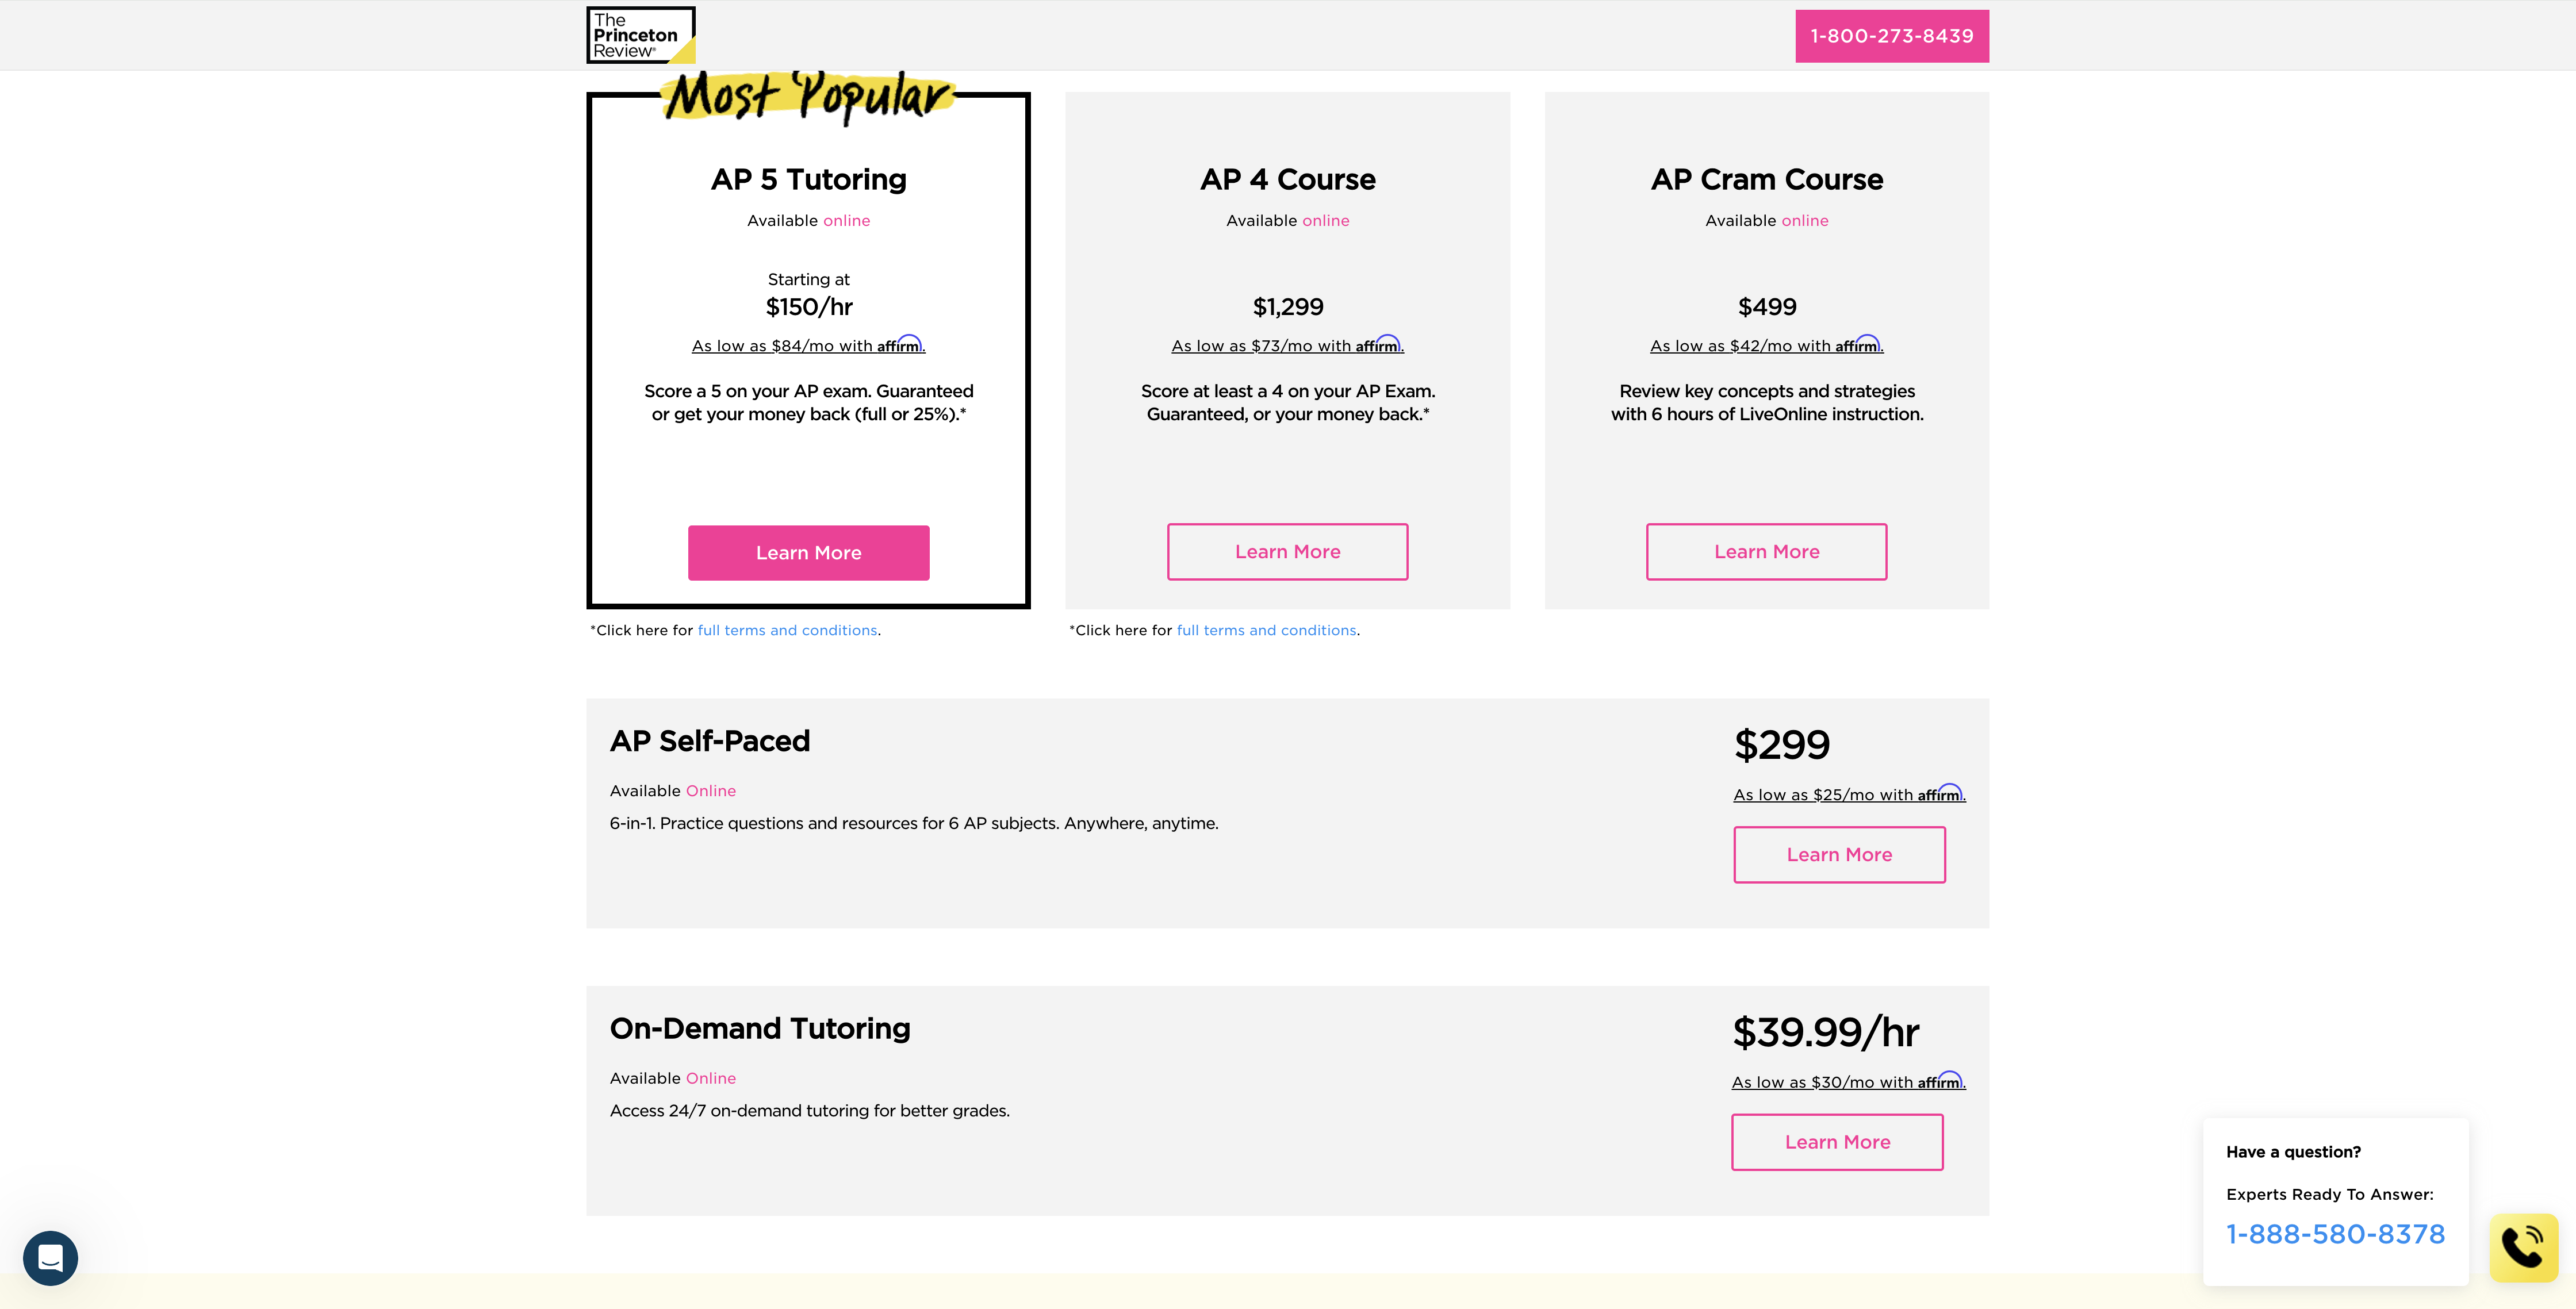
Task: Click the Most Popular banner graphic
Action: click(x=808, y=97)
